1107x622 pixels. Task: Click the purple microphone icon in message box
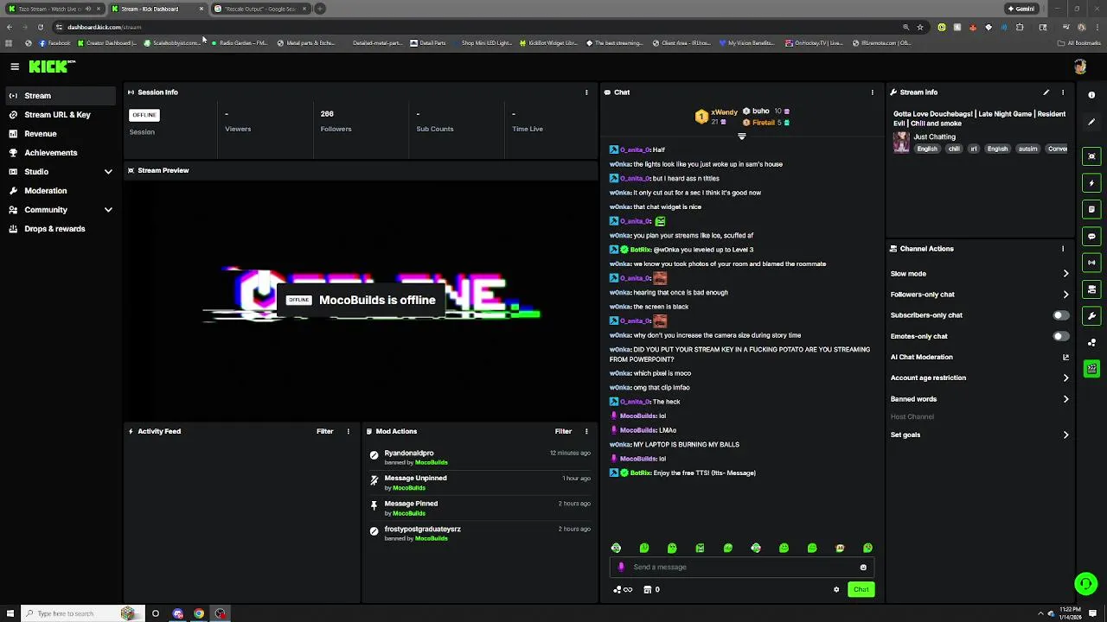pyautogui.click(x=621, y=568)
